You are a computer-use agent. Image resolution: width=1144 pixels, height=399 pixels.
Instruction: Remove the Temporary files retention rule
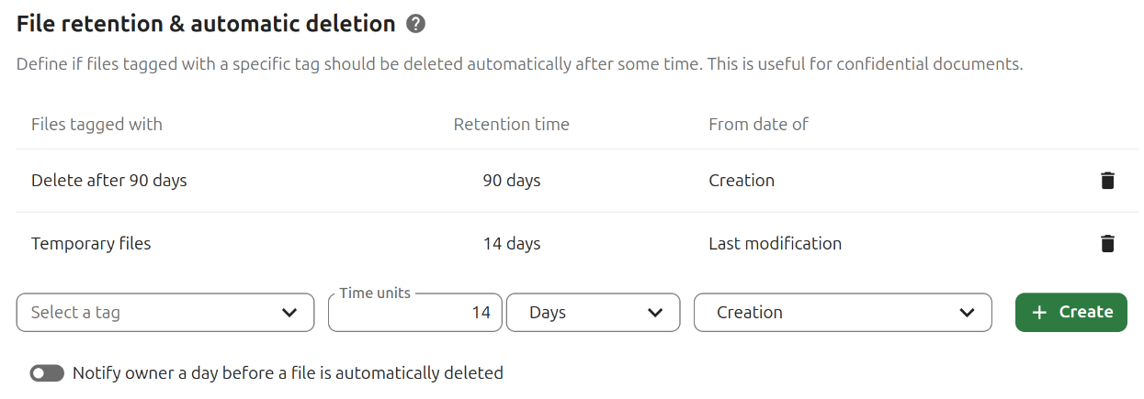pos(1107,244)
